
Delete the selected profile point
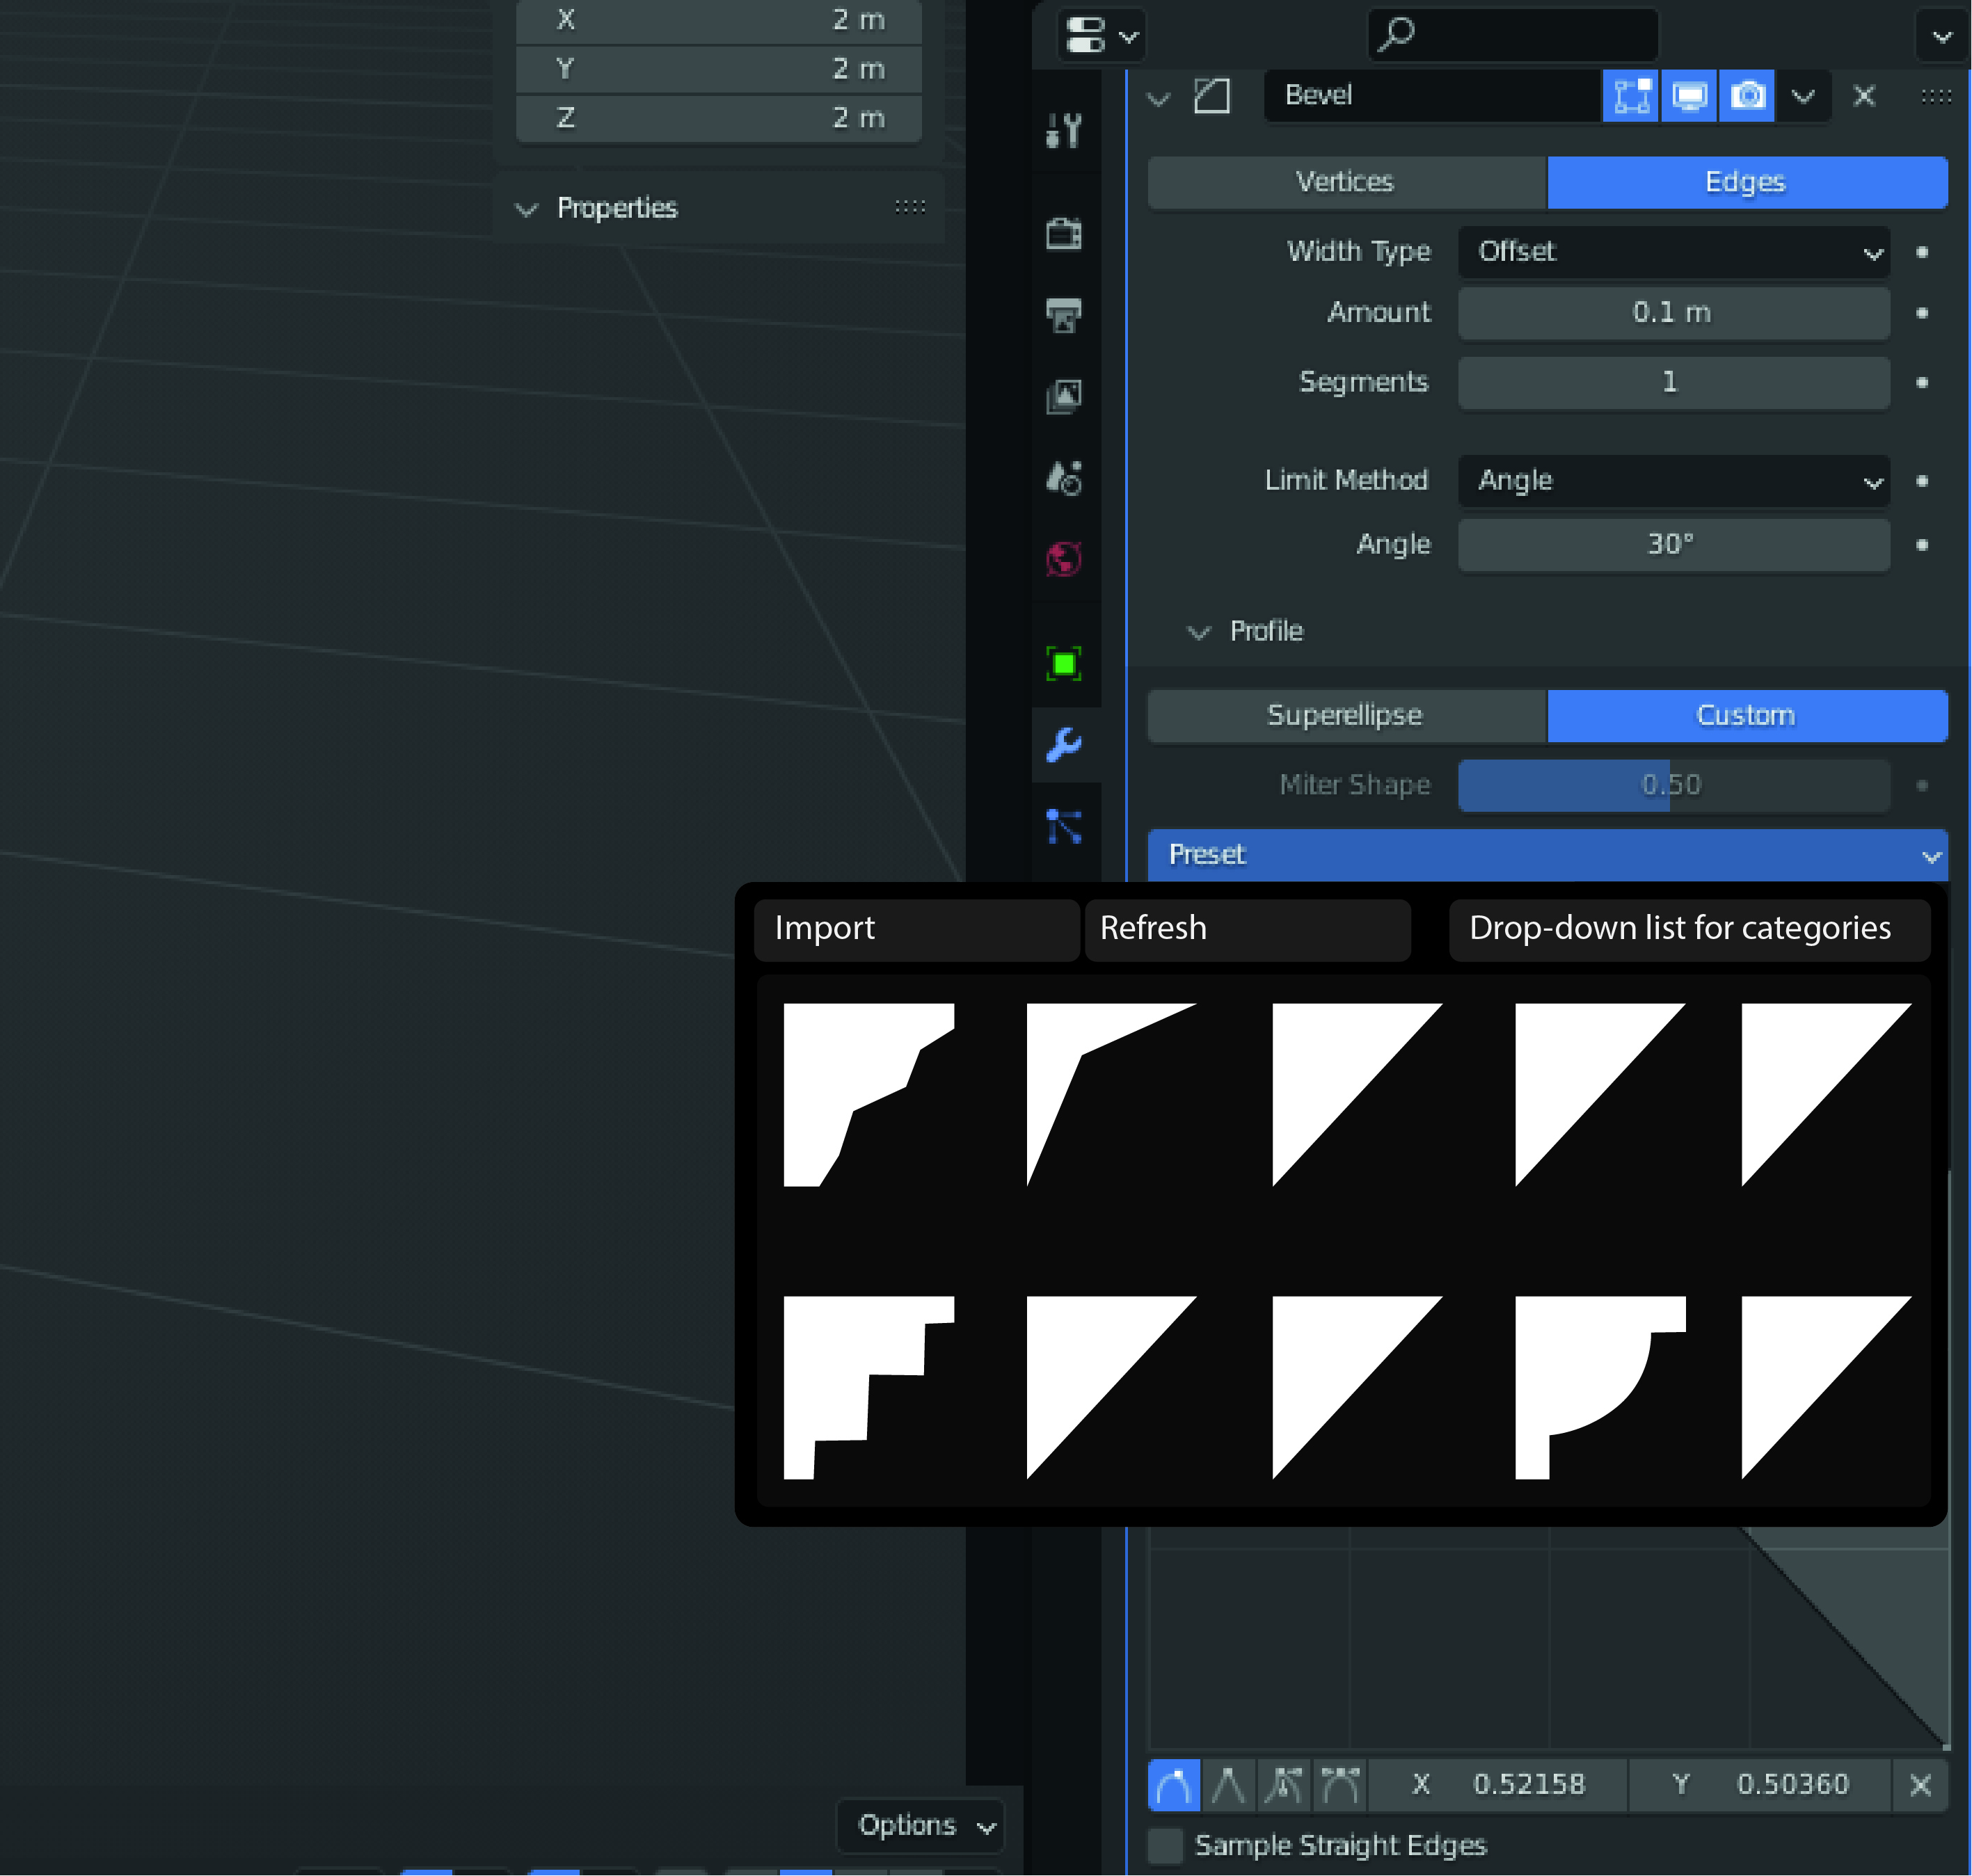pyautogui.click(x=1920, y=1785)
